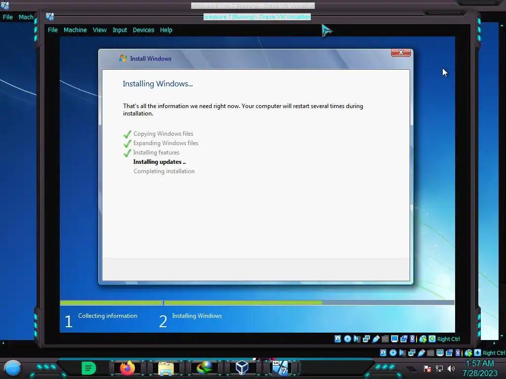Click the outer window scroll-down arrow
This screenshot has height=379, width=506.
502,336
